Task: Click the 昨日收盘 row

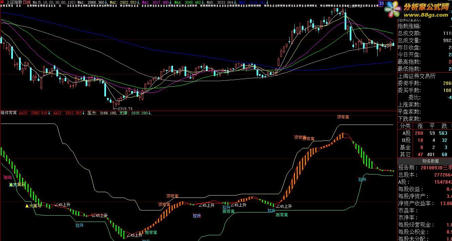Action: pos(424,48)
